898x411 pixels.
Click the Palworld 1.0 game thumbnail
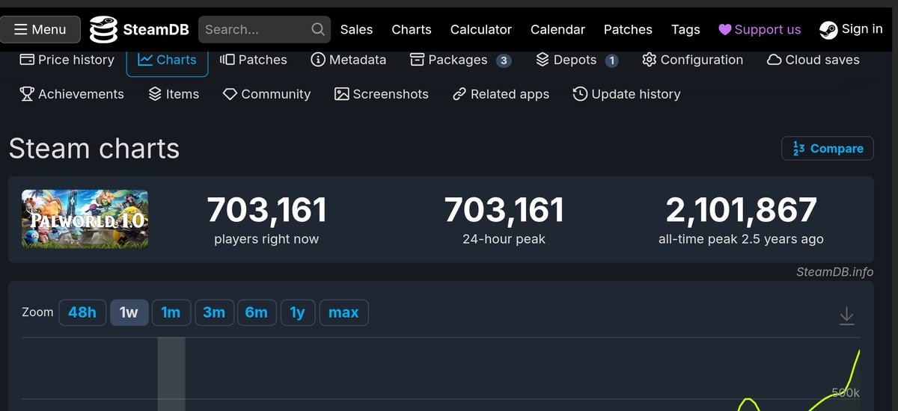(x=85, y=219)
